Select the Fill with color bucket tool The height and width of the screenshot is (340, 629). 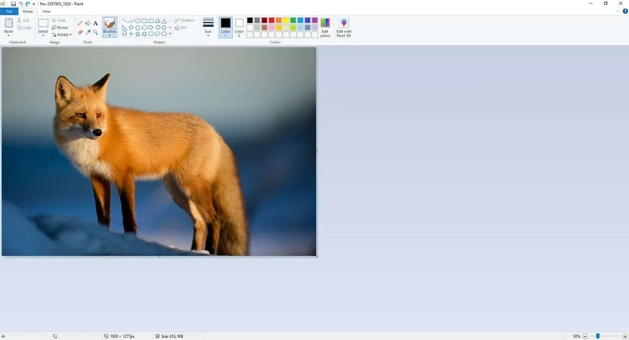pyautogui.click(x=88, y=23)
